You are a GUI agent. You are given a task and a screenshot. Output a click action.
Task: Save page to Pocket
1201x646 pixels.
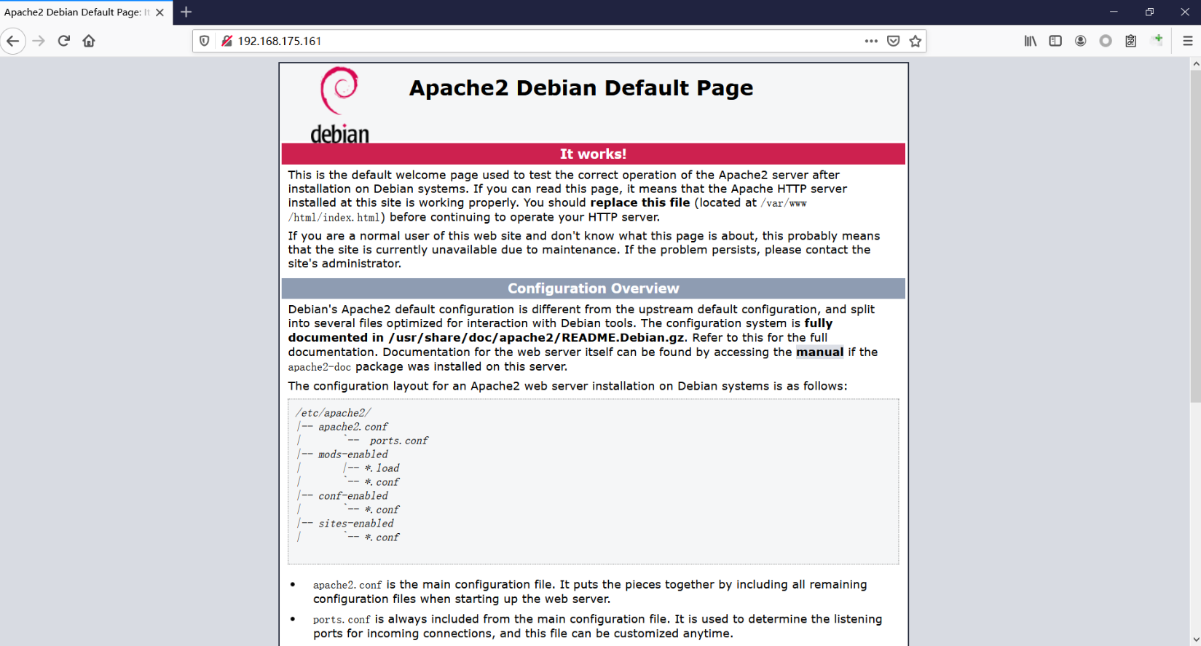(x=894, y=41)
